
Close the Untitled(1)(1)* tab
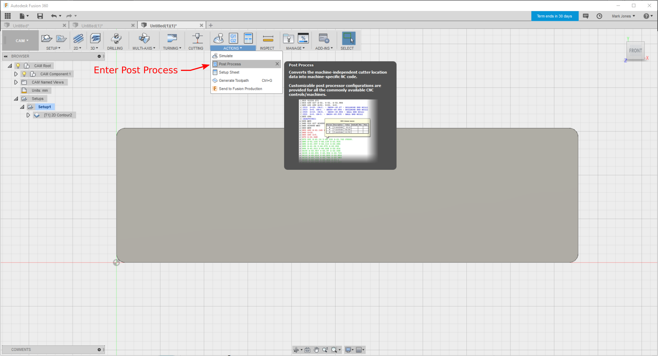[201, 25]
